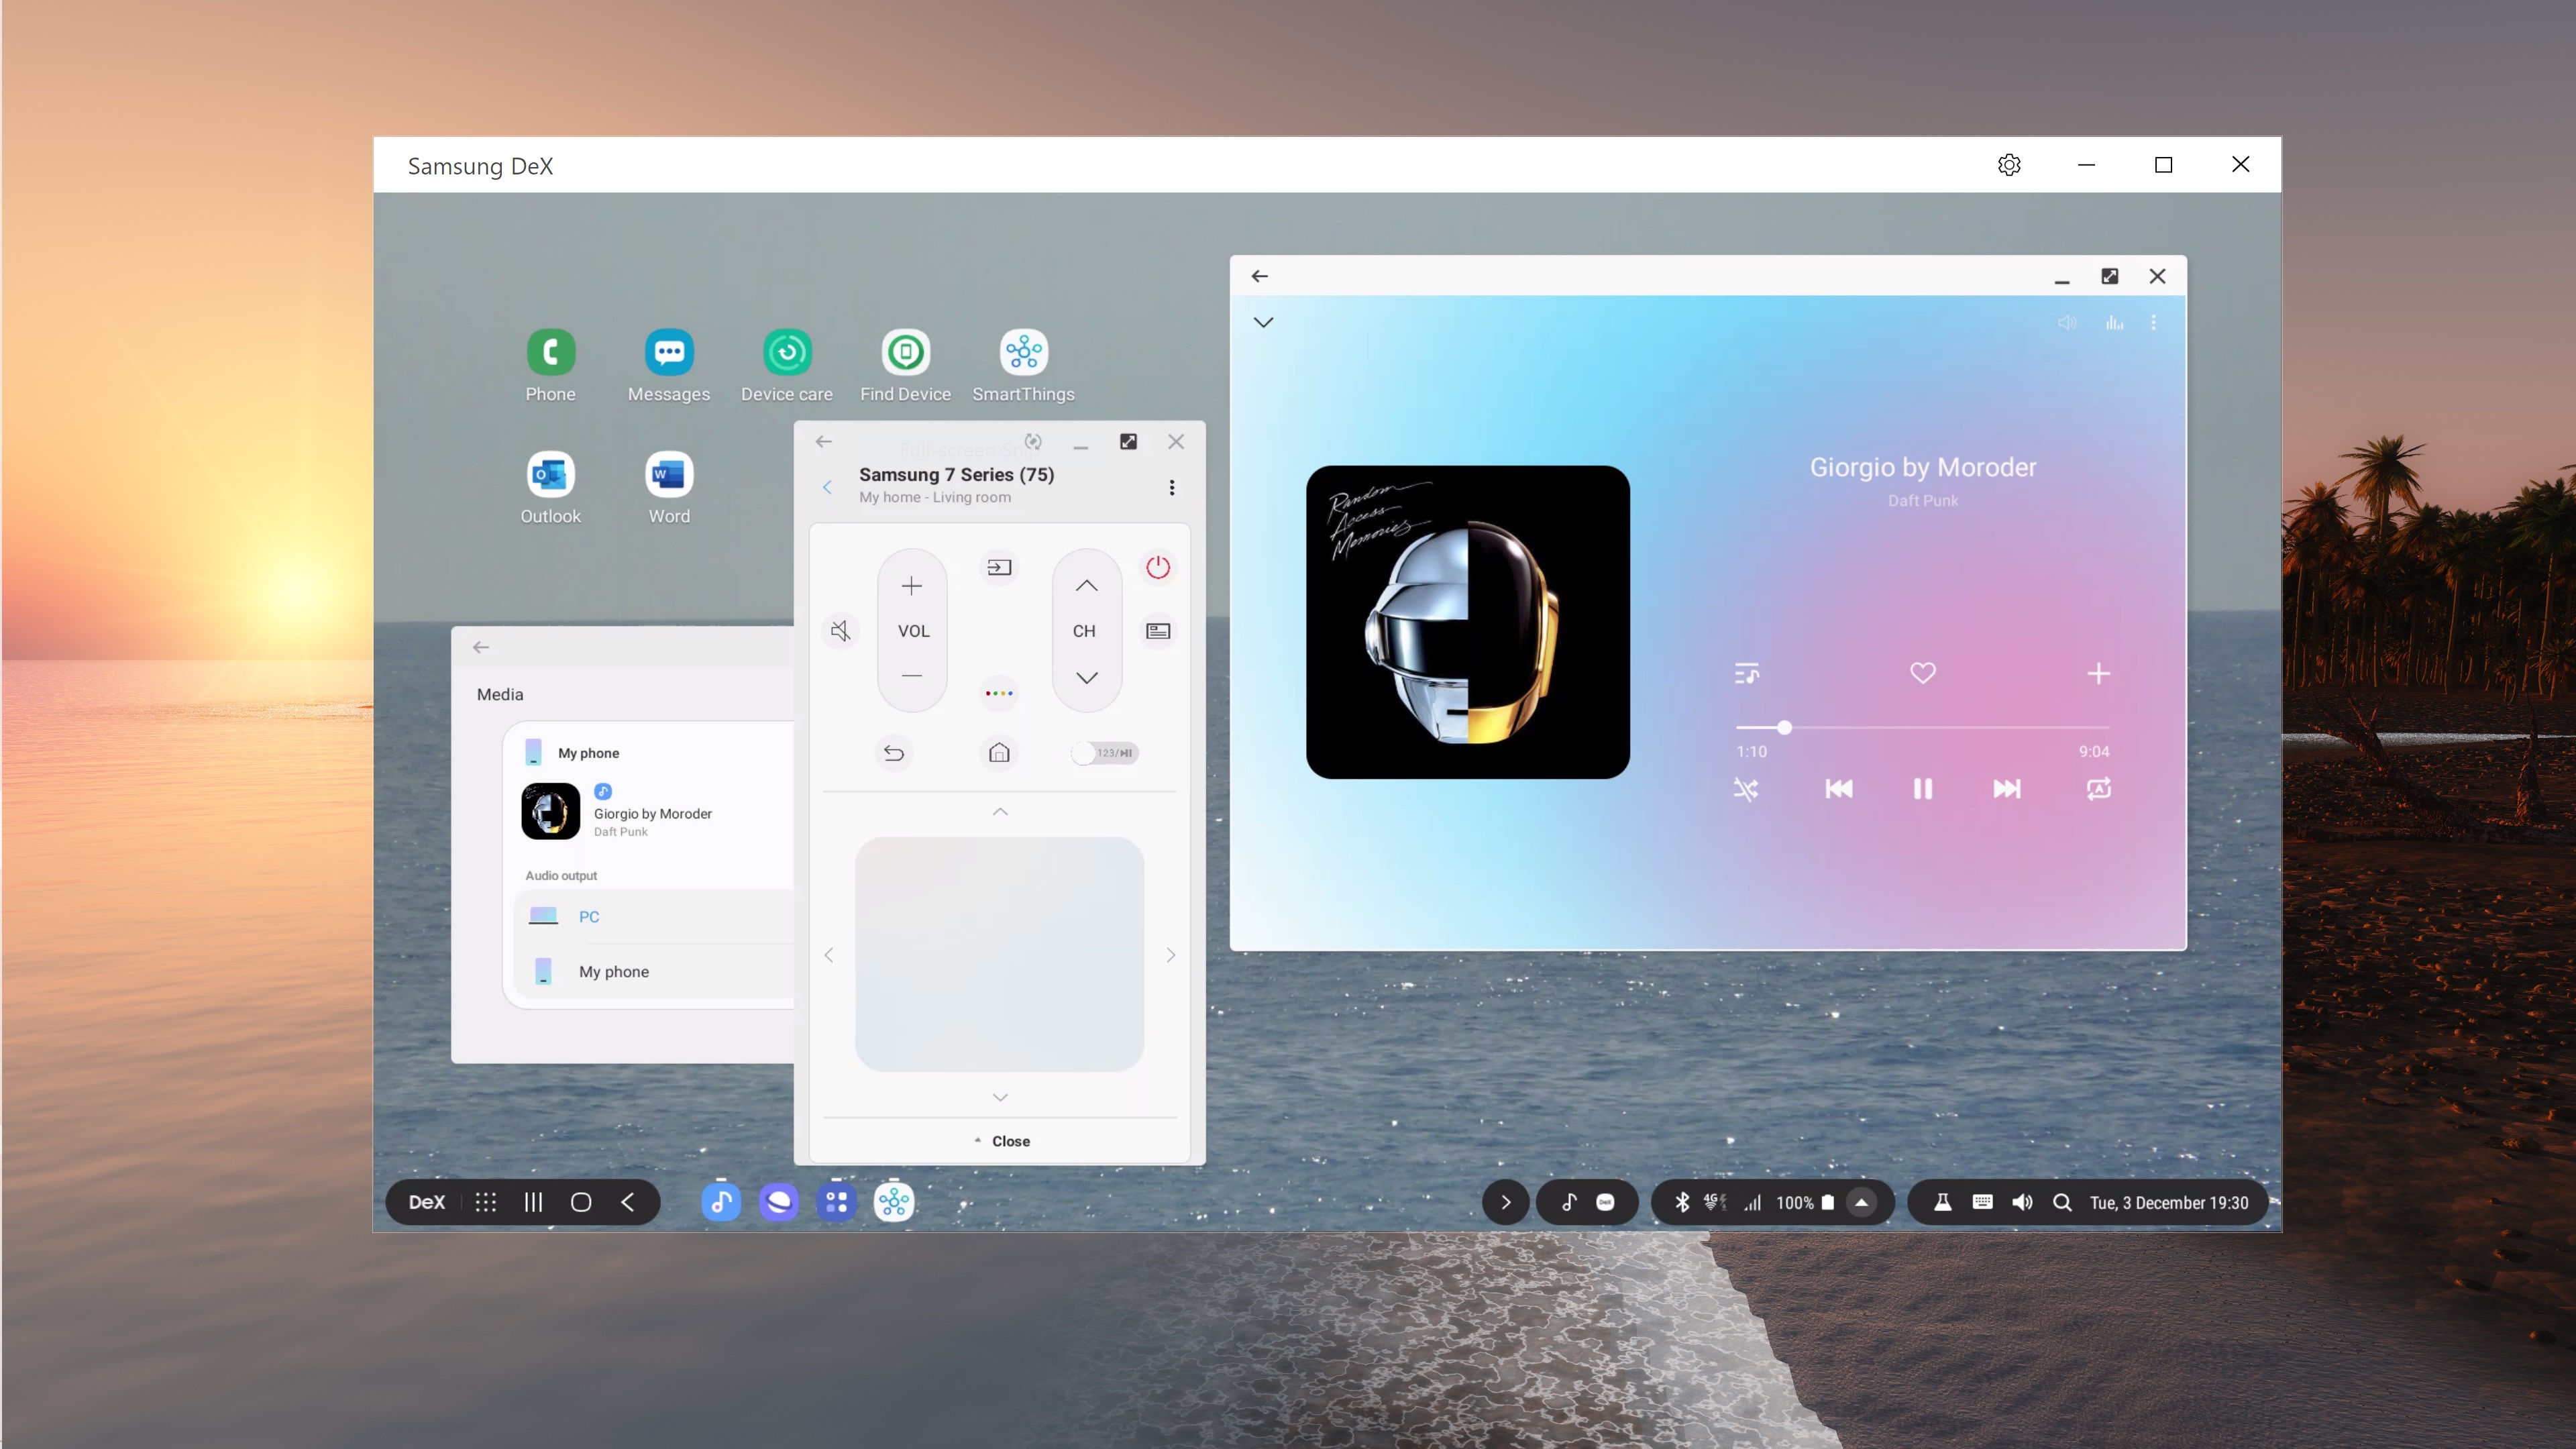This screenshot has width=2576, height=1449.
Task: Open the SmartThings desktop app
Action: coord(1023,353)
